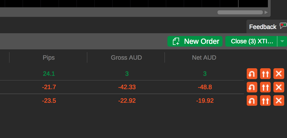Image resolution: width=287 pixels, height=138 pixels.
Task: Sort by the Pips column header
Action: tap(49, 58)
